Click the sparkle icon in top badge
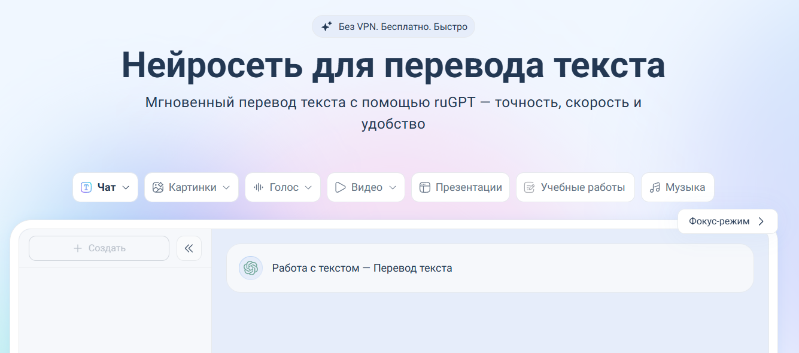 click(327, 26)
